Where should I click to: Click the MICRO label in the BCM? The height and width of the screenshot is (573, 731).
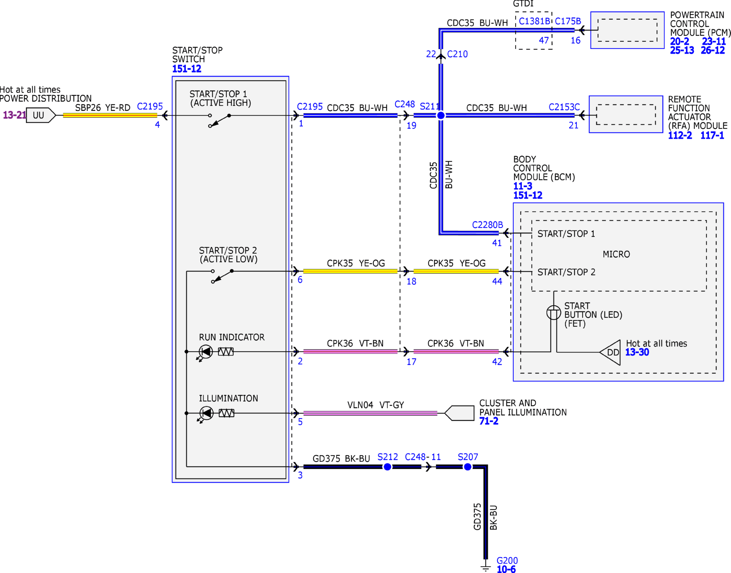pos(616,254)
